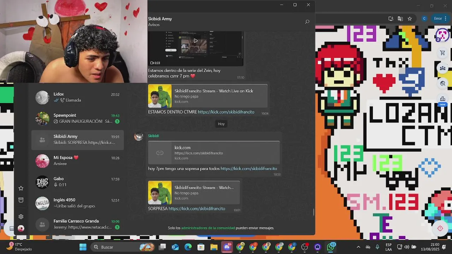Open group people icon on canvas page
This screenshot has width=452, height=254.
[x=442, y=68]
